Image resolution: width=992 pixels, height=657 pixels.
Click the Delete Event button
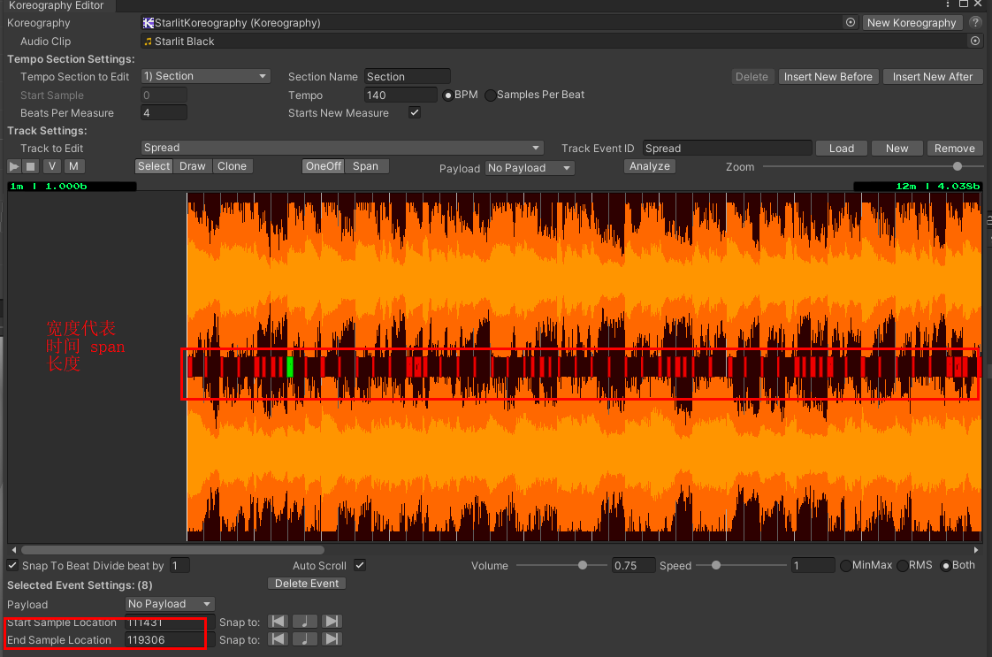307,583
